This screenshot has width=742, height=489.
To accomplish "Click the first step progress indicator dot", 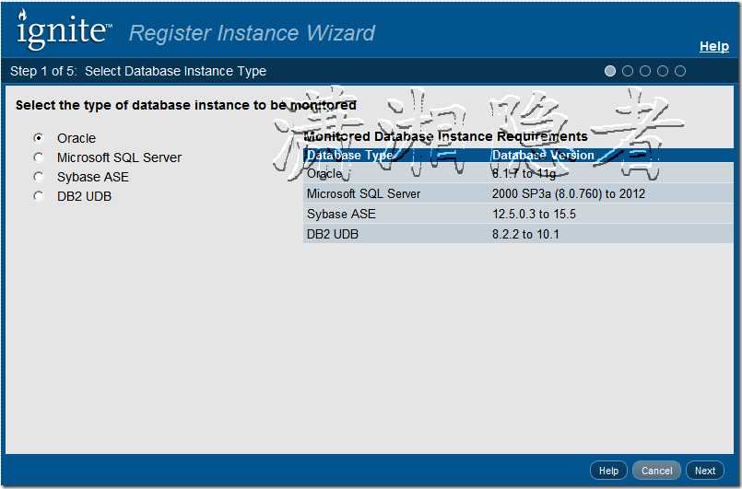I will pos(610,71).
